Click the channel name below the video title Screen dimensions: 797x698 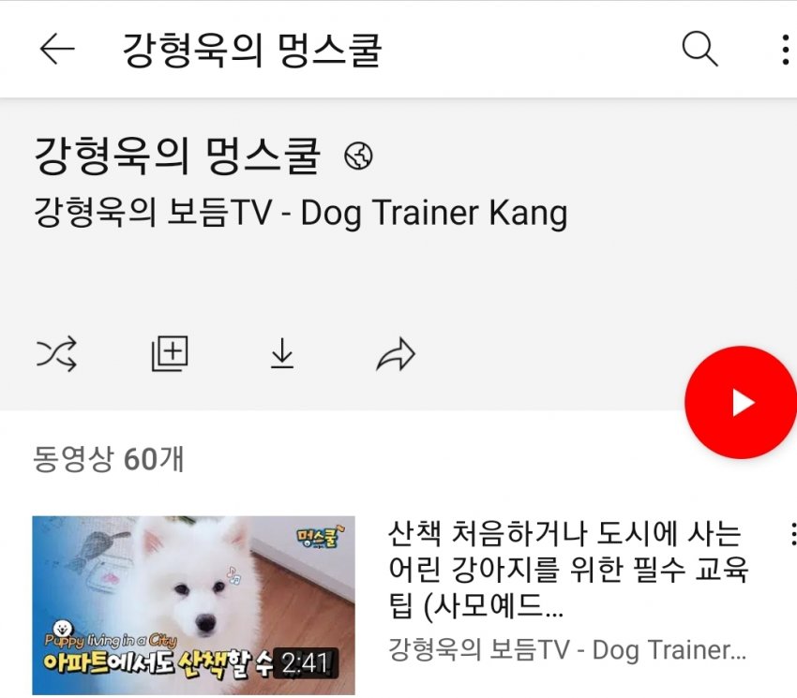pos(567,649)
